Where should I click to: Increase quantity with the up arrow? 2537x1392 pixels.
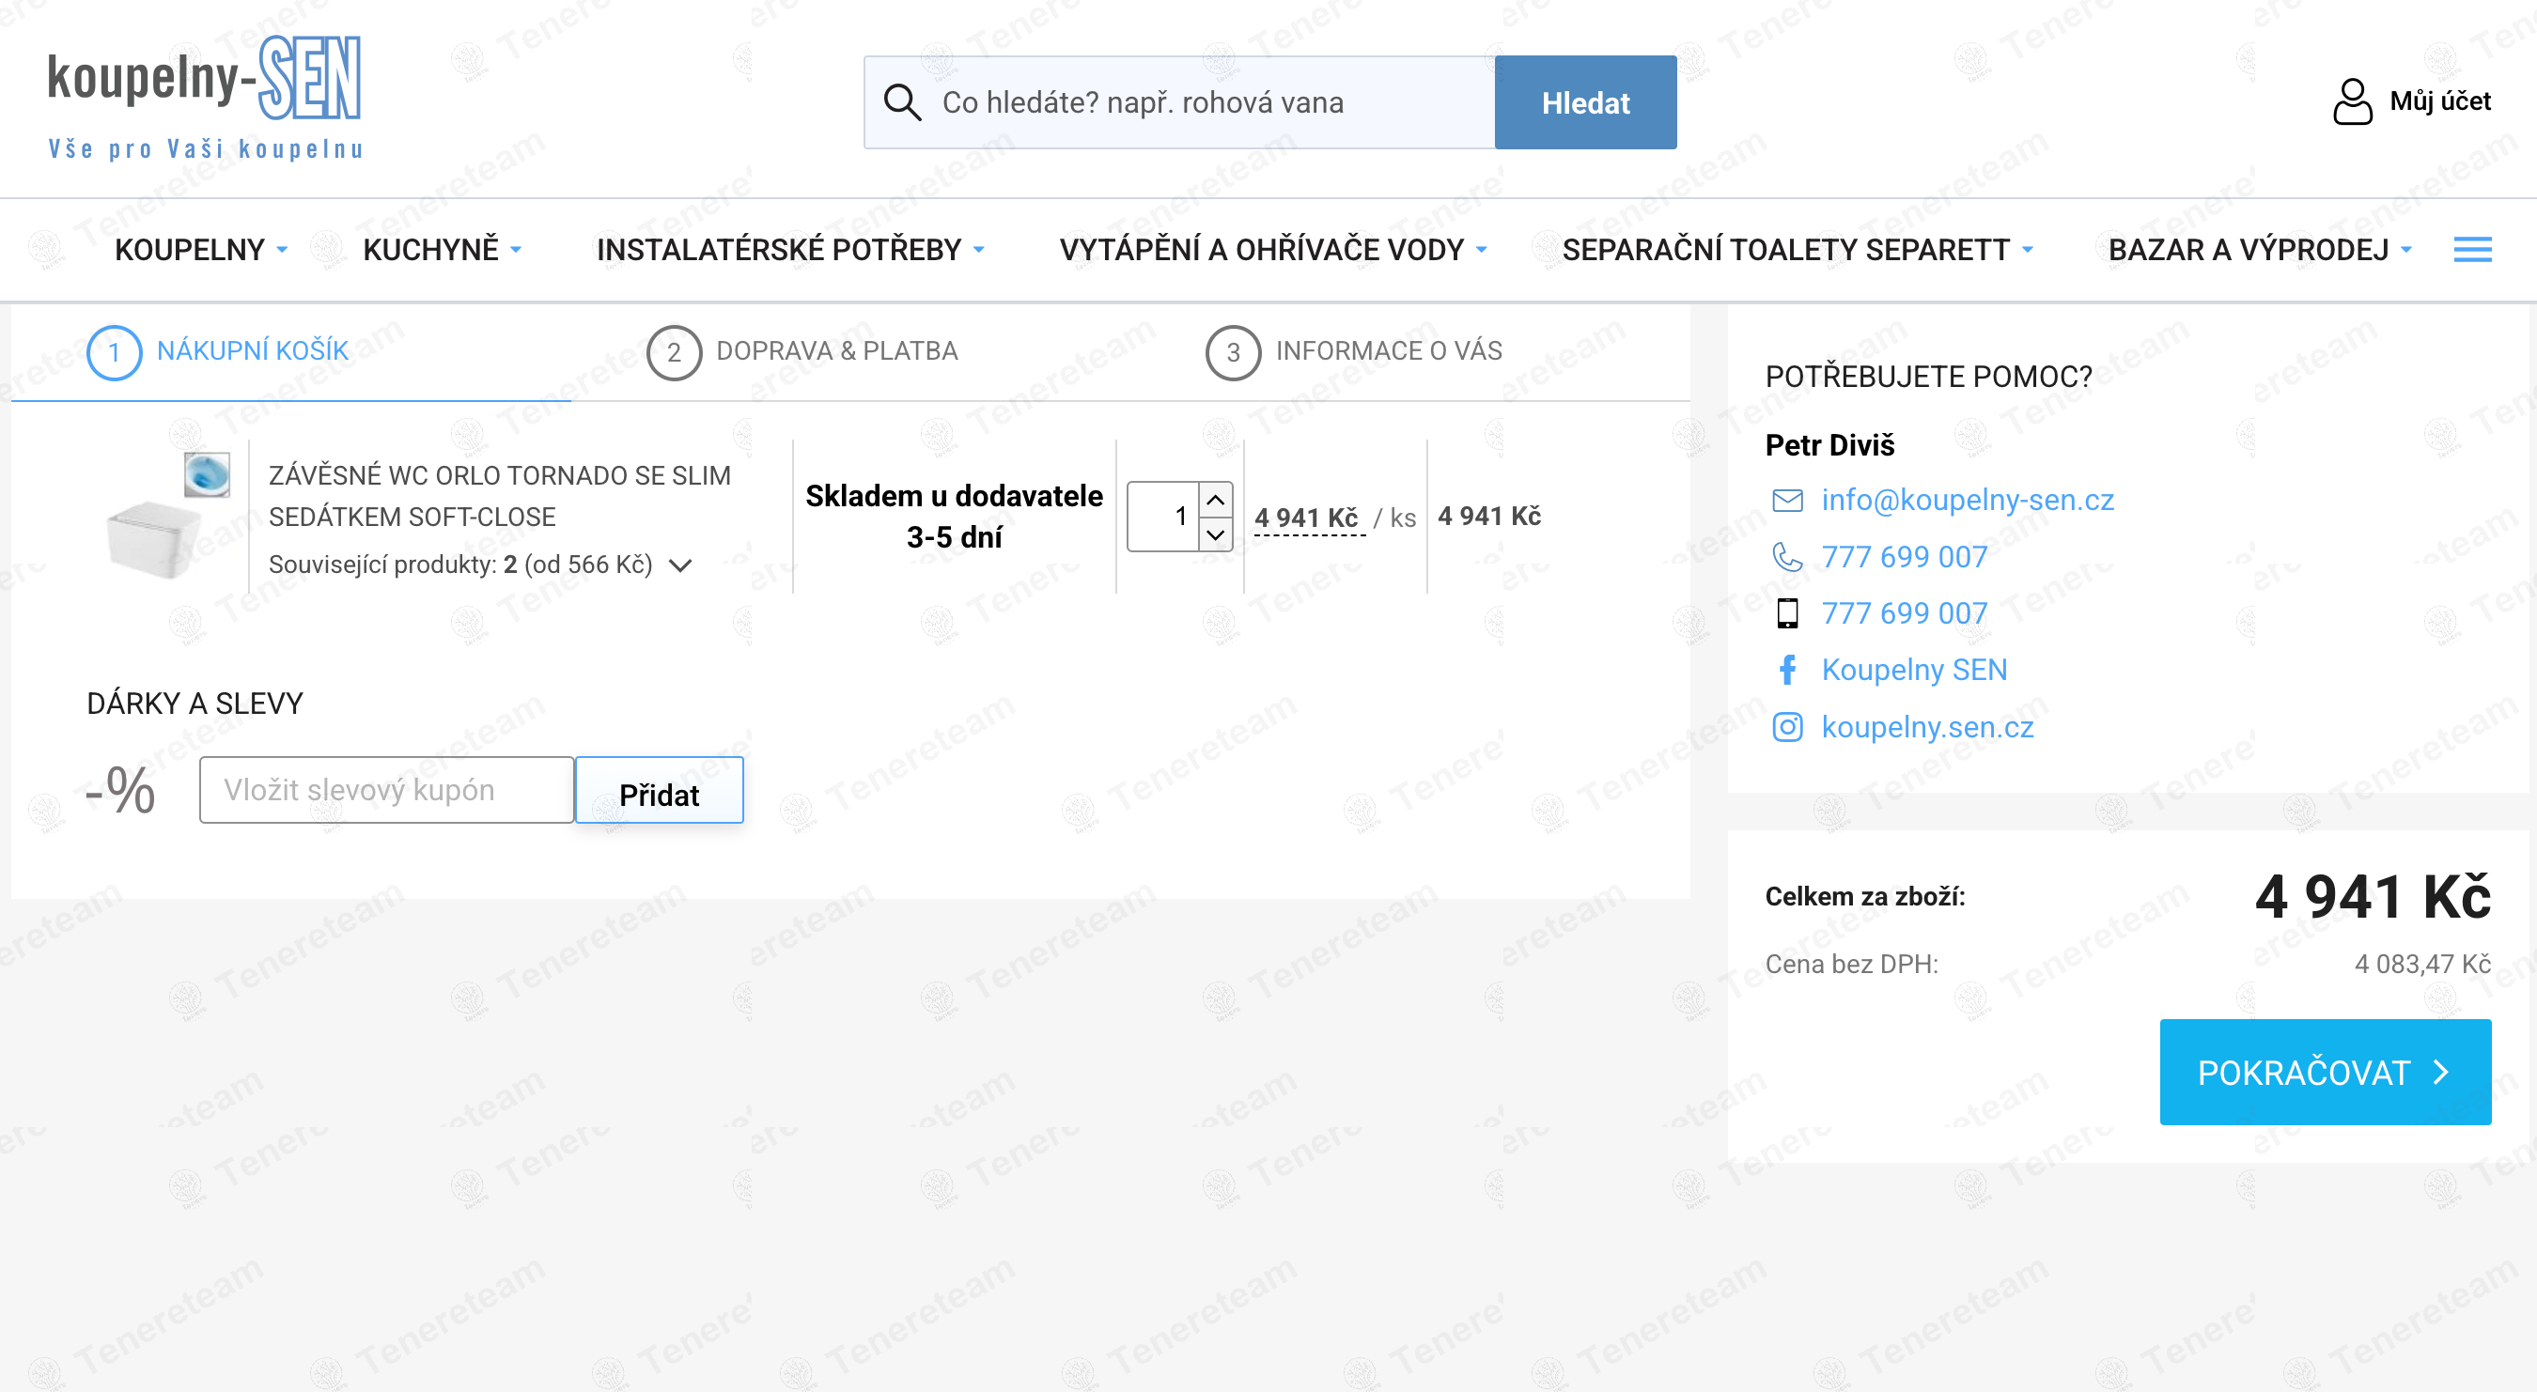click(1215, 499)
